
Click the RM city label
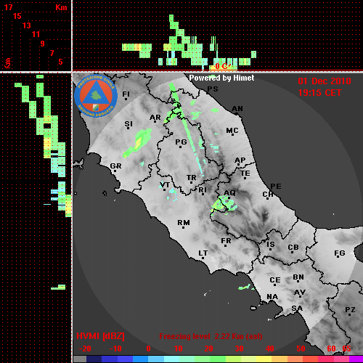[x=184, y=222]
